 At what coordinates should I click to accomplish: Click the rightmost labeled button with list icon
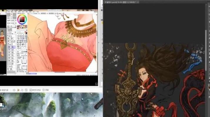click(x=46, y=90)
